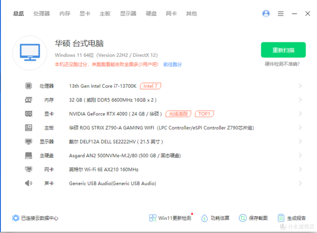Click the graphics card icon
This screenshot has height=233, width=317.
(28, 114)
